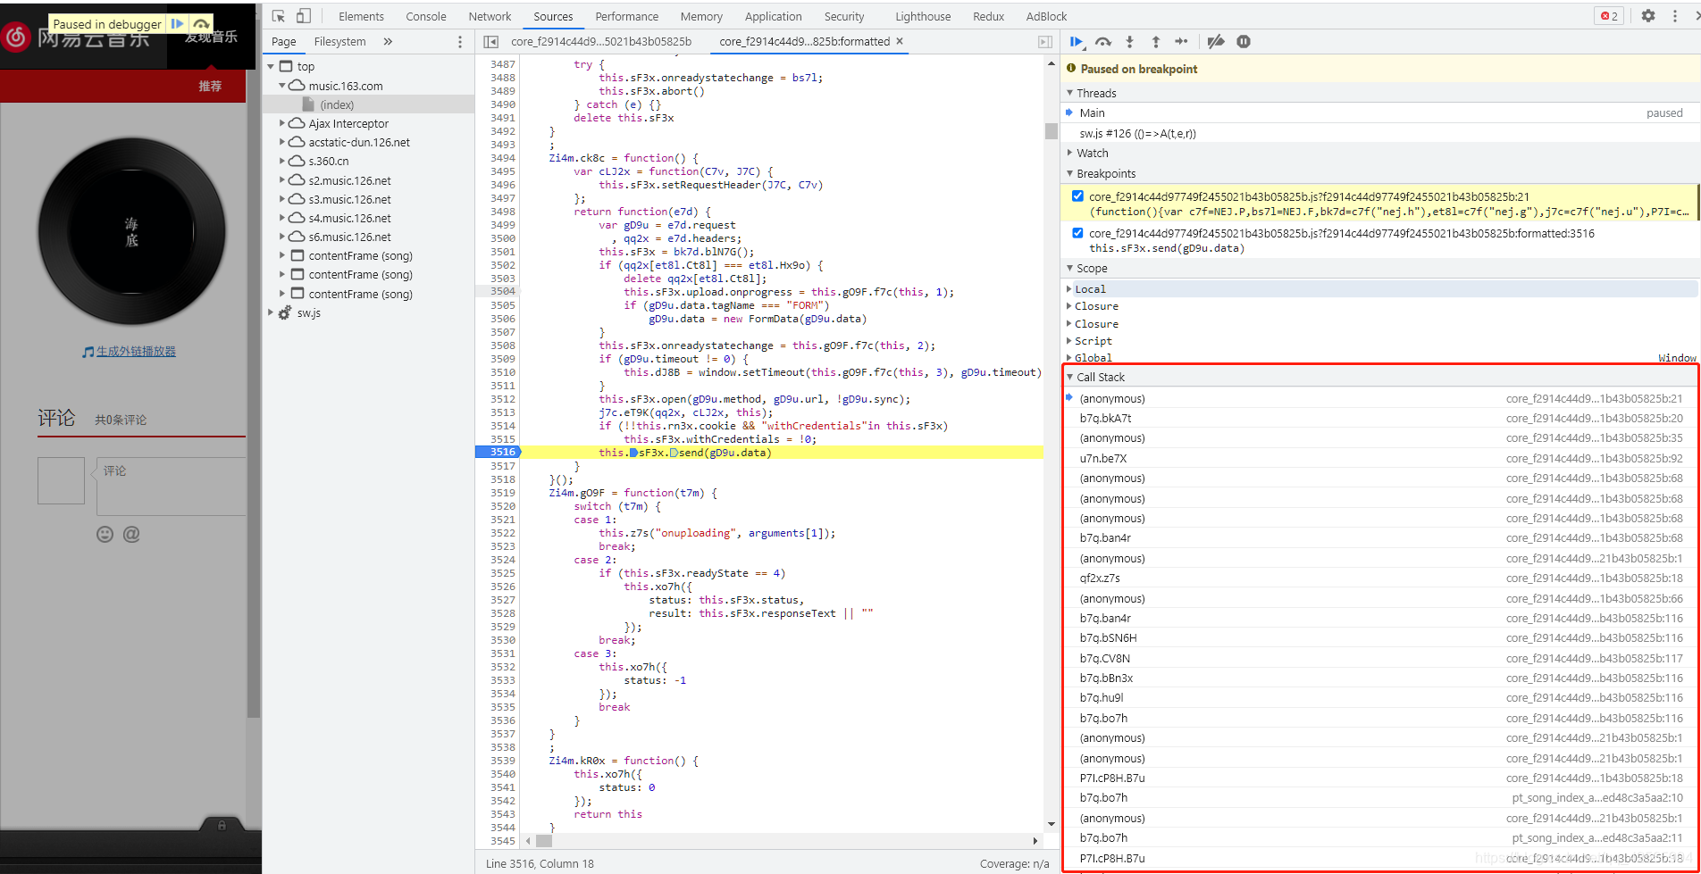The width and height of the screenshot is (1701, 874).
Task: Click the sw.js #126 thread entry
Action: click(1380, 133)
